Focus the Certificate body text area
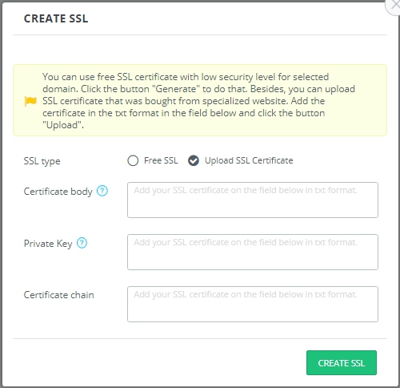The height and width of the screenshot is (388, 400). [253, 200]
